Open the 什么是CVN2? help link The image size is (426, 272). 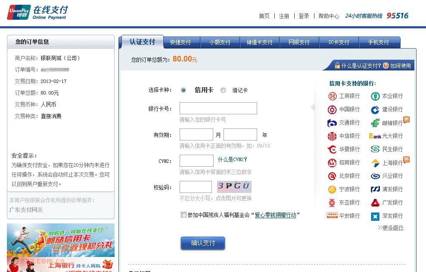point(233,159)
